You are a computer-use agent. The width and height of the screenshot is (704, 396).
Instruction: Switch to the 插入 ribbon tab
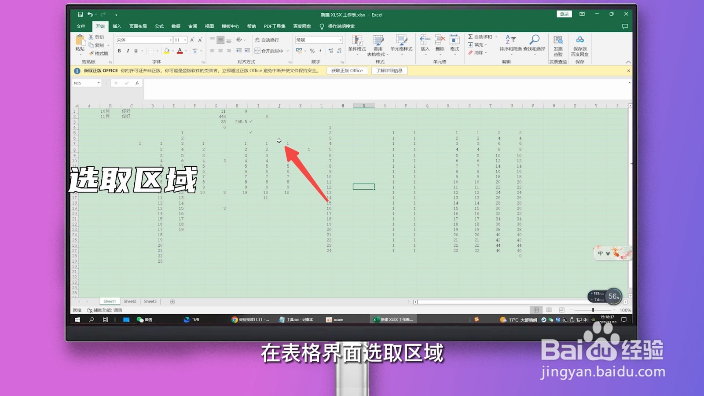(x=117, y=26)
